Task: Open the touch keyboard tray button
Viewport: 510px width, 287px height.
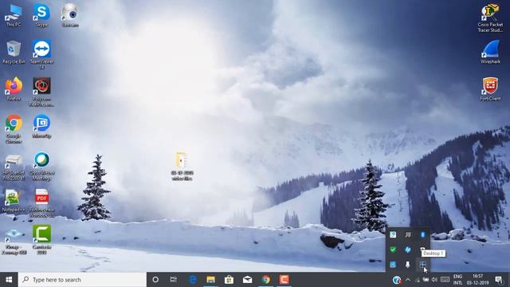Action: [x=445, y=280]
